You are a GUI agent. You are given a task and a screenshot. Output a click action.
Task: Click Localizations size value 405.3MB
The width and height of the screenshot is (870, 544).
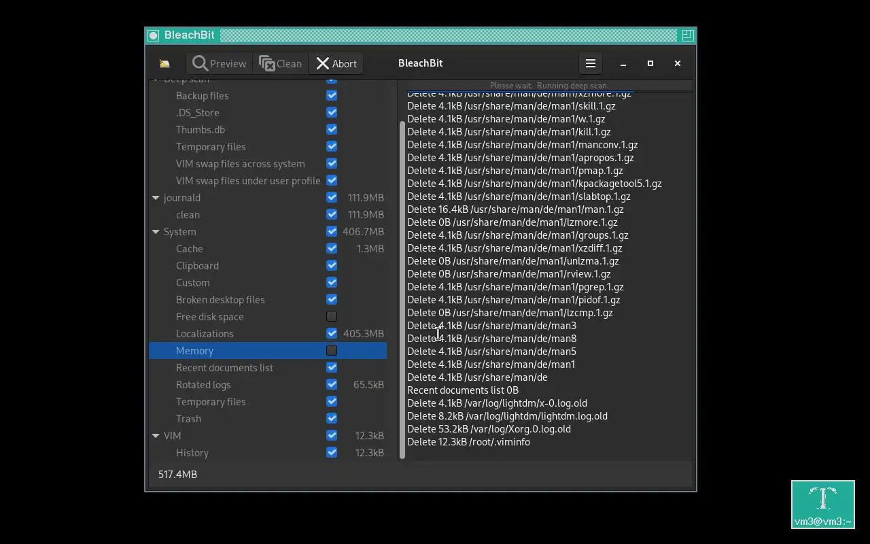(x=364, y=333)
